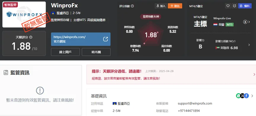Click the Netherlands flag next to 荷蘭

215,24
